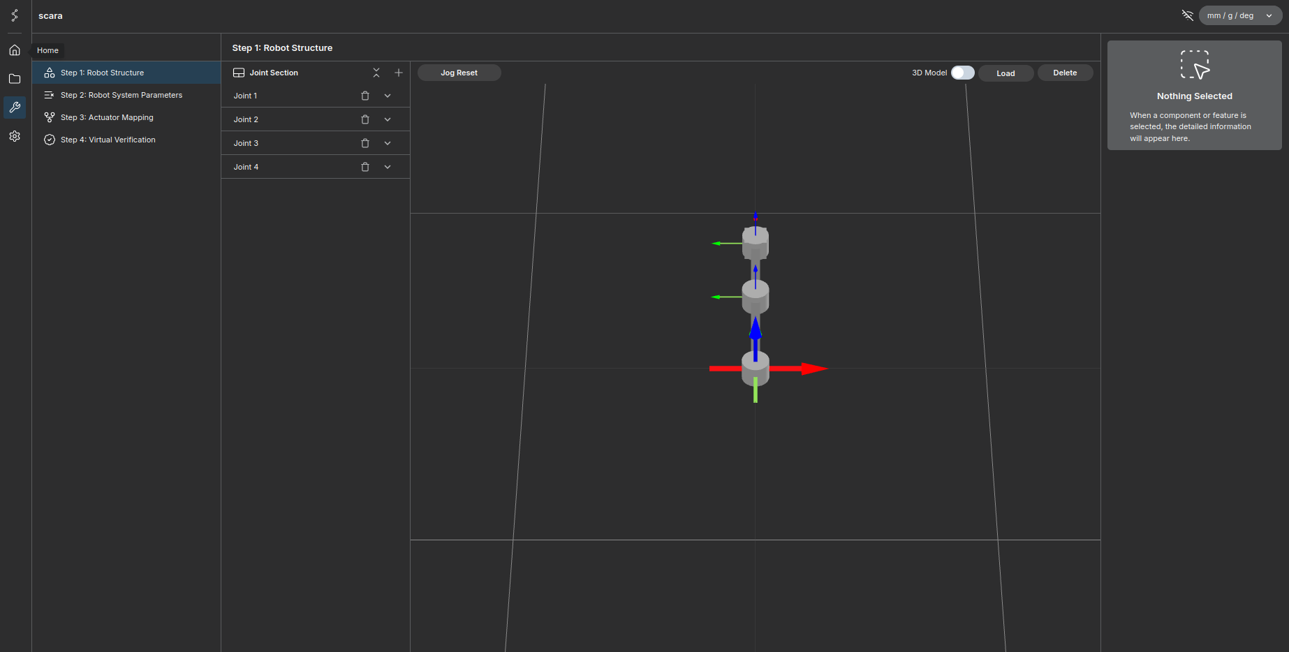
Task: Expand the Joint 4 chevron
Action: pyautogui.click(x=388, y=167)
